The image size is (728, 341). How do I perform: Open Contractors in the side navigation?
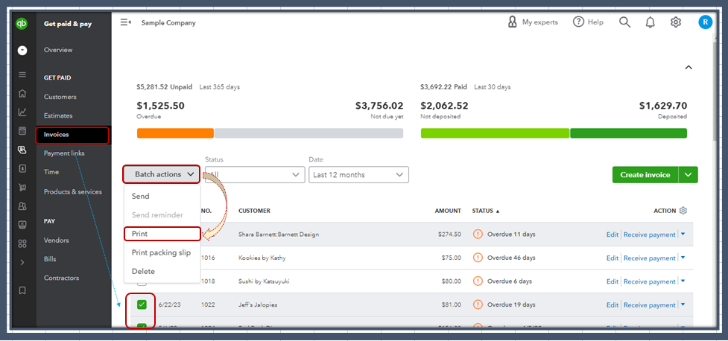coord(61,278)
